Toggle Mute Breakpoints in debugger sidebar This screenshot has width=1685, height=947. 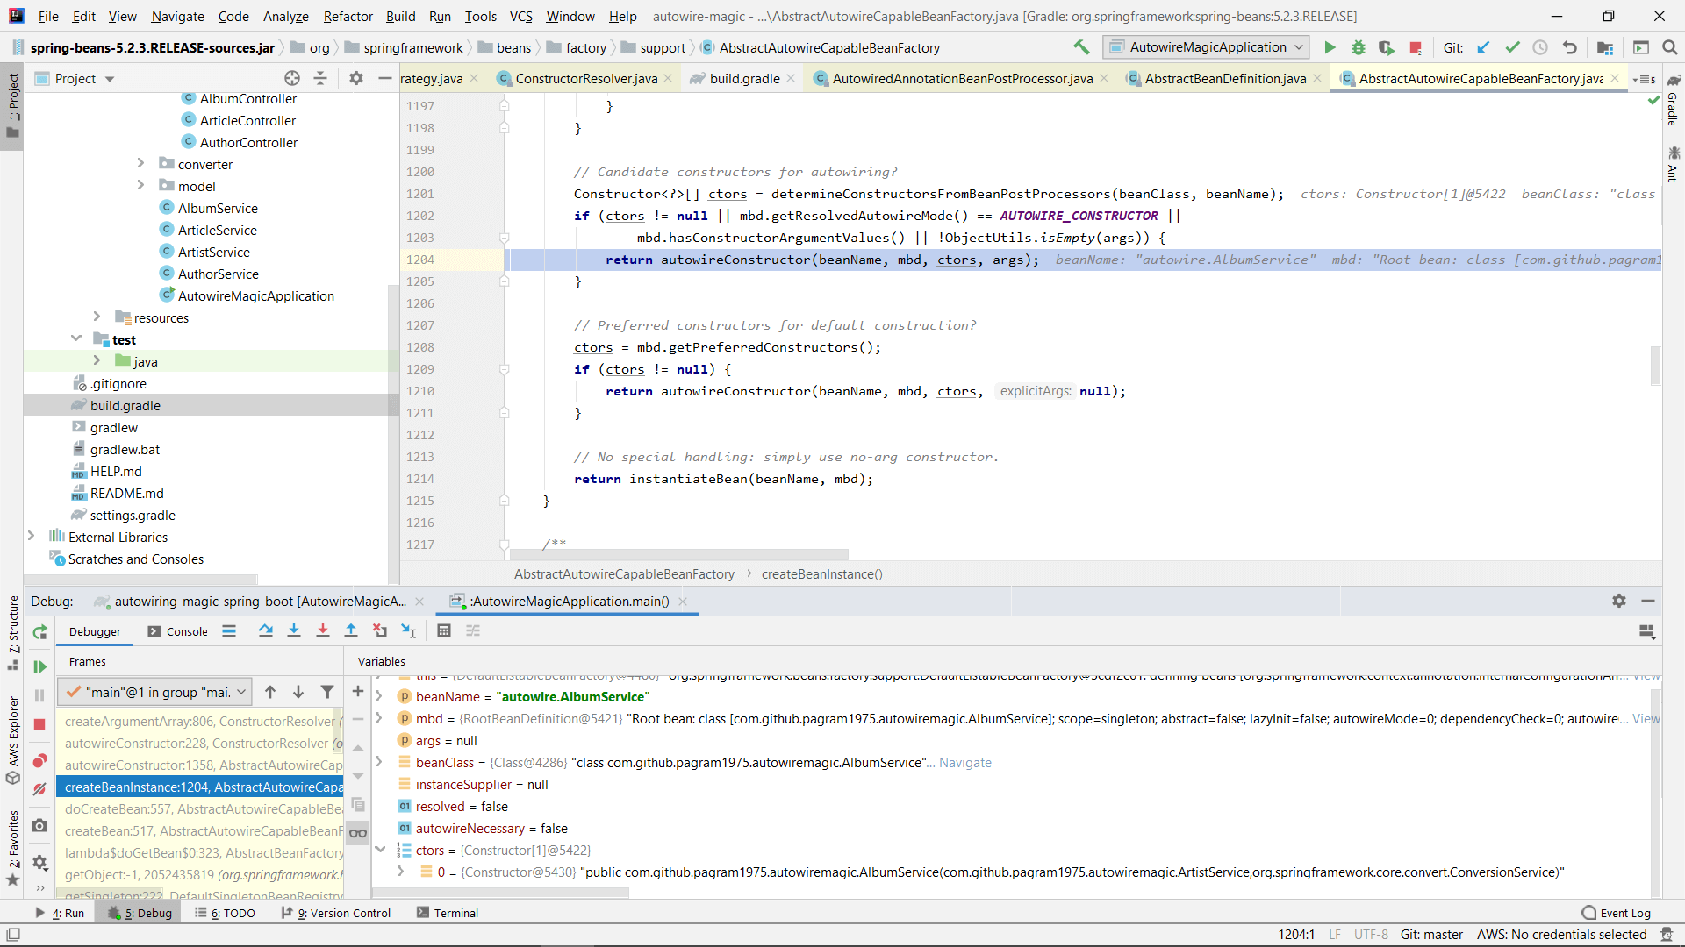click(x=39, y=789)
